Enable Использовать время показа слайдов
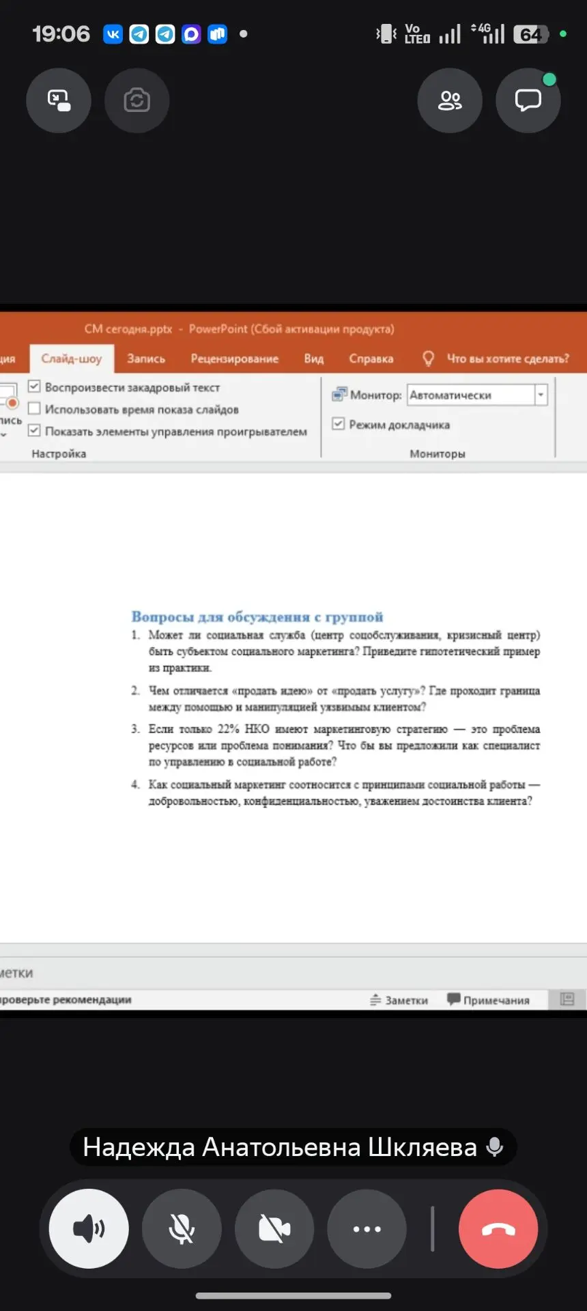Screen dimensions: 587x1311 point(34,409)
